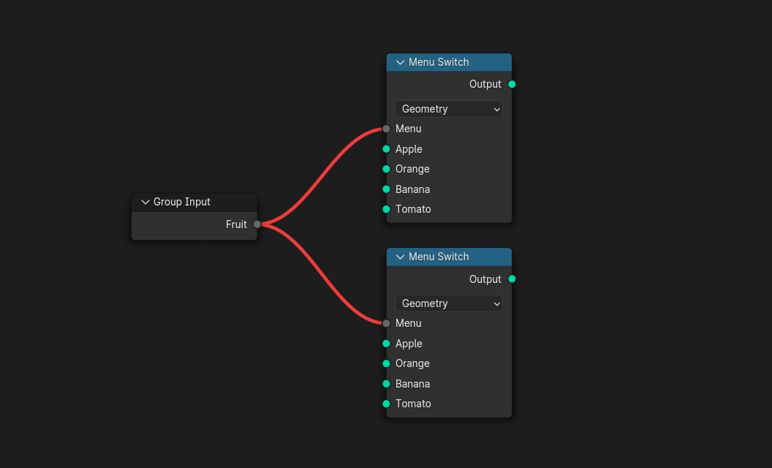Click the Fruit output socket on Group Input
Viewport: 772px width, 468px height.
(257, 224)
